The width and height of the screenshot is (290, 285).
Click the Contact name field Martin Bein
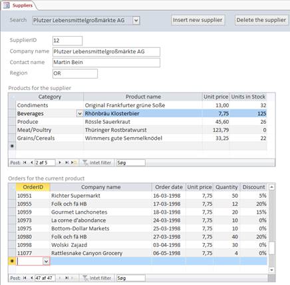click(x=106, y=63)
